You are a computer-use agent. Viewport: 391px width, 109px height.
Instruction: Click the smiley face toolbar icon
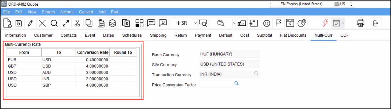[266, 23]
